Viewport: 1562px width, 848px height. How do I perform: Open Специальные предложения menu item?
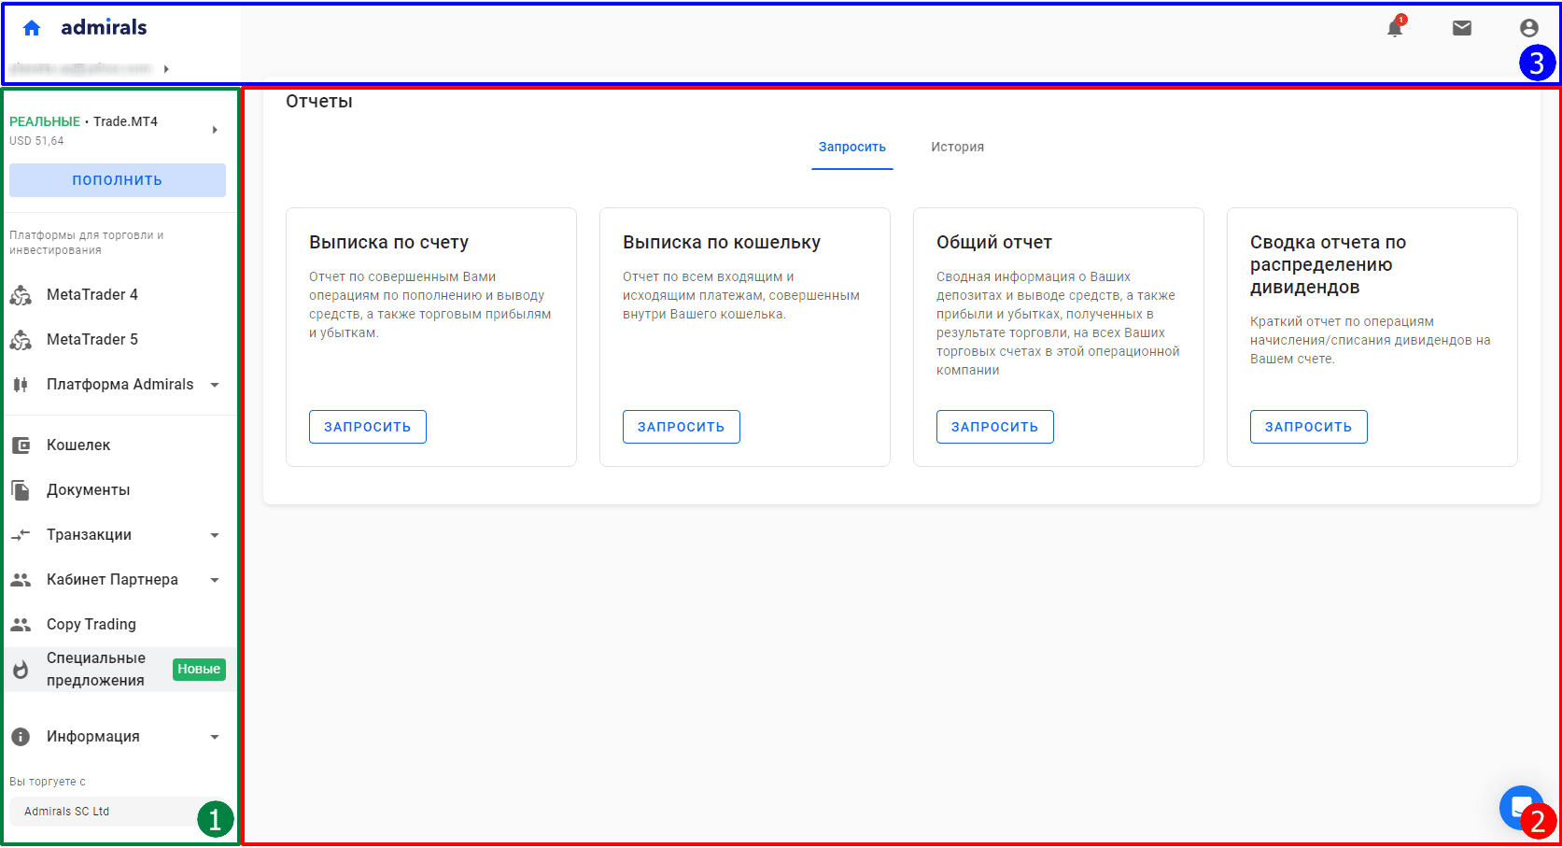point(96,670)
